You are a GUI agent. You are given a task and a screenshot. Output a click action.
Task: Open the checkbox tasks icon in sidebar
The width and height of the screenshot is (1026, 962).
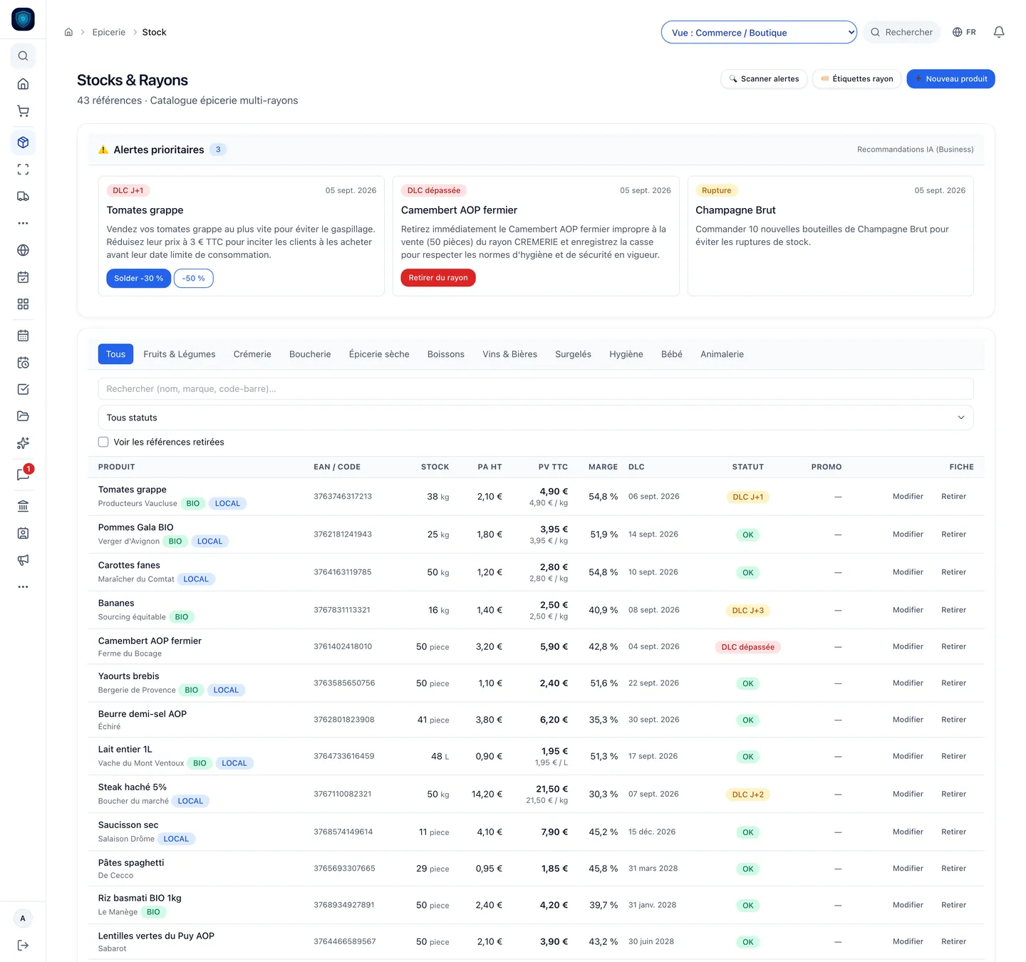tap(23, 389)
